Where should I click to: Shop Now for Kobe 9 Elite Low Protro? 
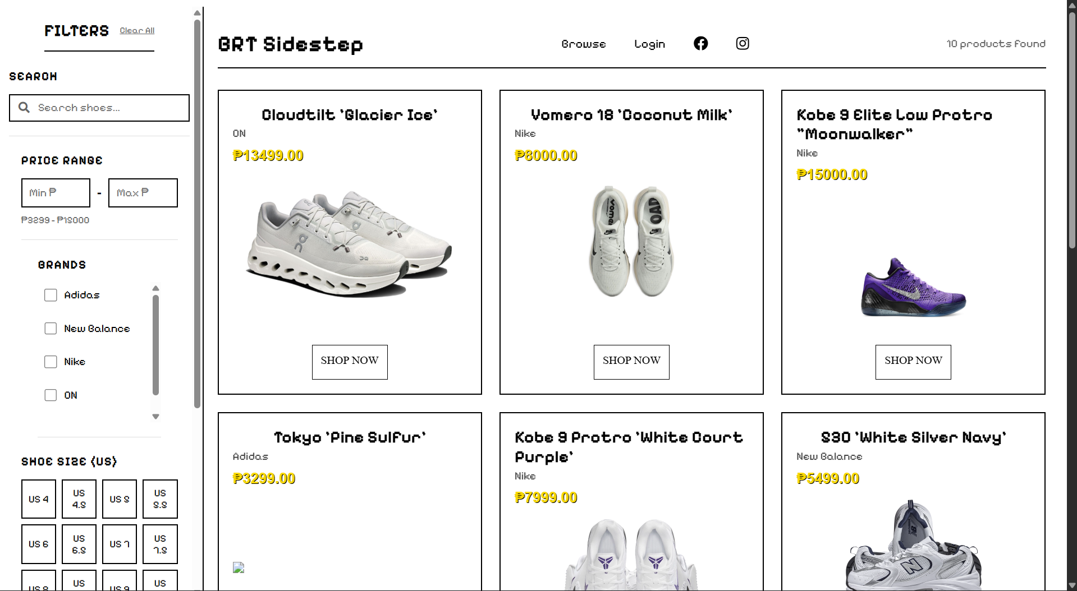[913, 362]
